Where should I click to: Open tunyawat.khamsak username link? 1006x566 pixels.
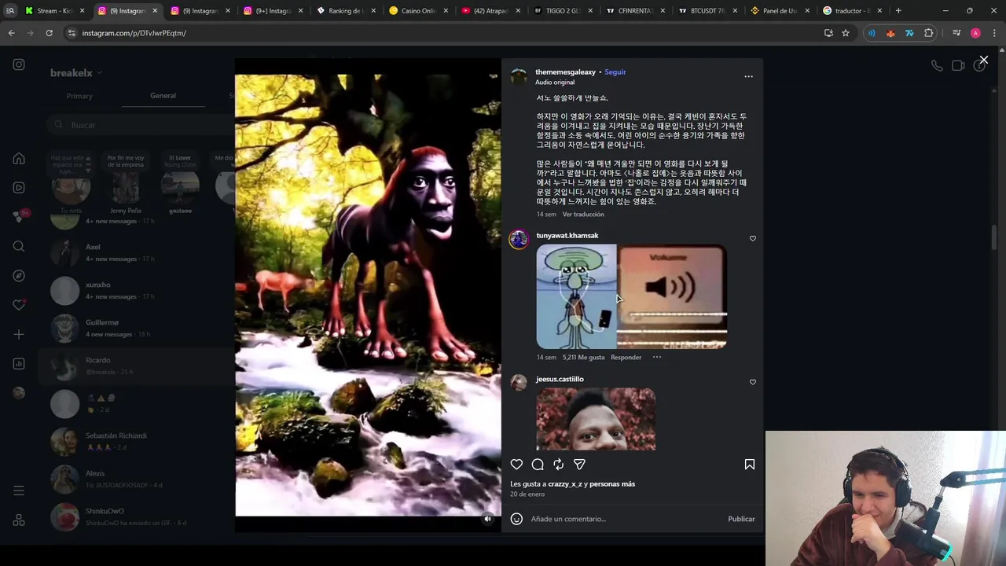pos(567,236)
